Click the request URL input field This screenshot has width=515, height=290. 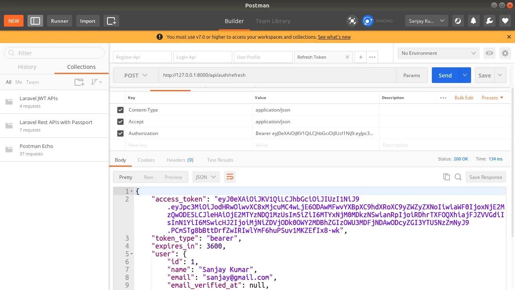[x=277, y=75]
